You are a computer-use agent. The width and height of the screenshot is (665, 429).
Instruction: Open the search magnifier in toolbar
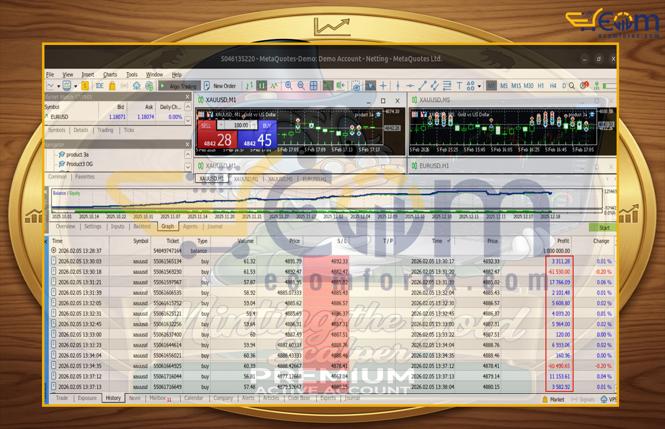click(x=572, y=86)
